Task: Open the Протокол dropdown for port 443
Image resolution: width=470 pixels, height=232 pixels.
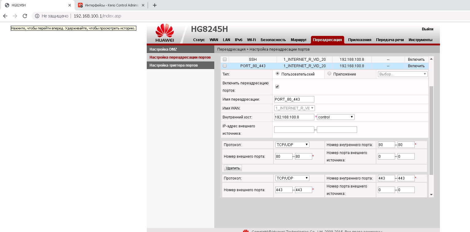Action: (x=292, y=178)
